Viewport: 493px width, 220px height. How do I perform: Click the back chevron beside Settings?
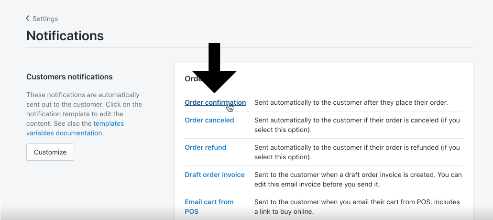click(x=28, y=19)
